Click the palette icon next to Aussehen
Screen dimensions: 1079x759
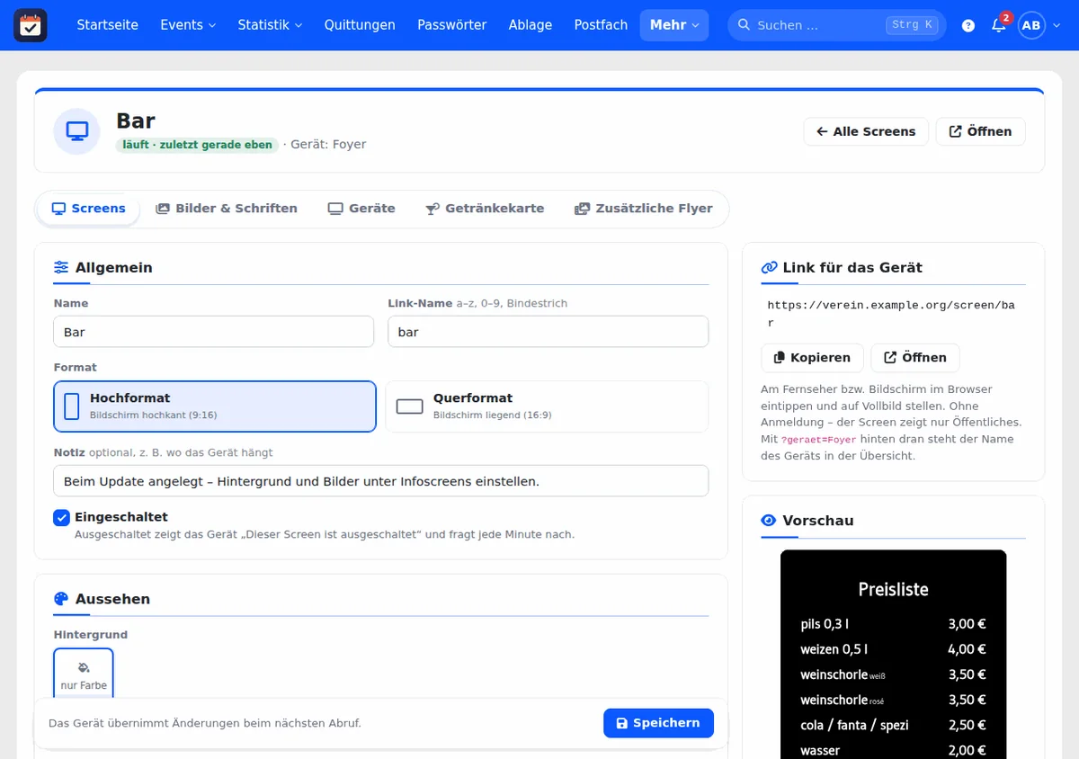pos(61,599)
